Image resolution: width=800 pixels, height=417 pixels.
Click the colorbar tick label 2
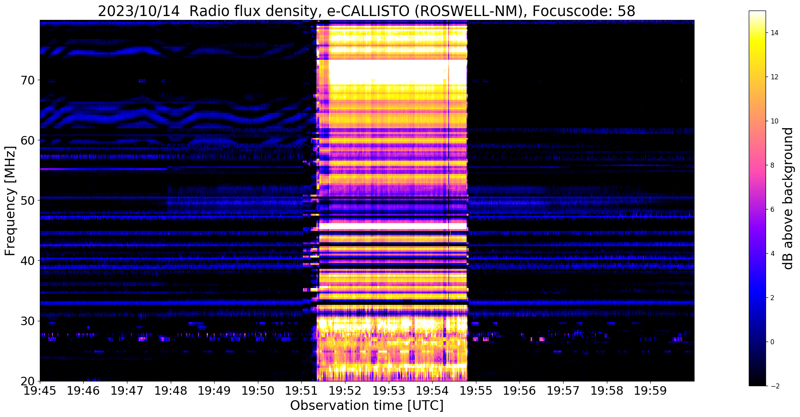(771, 298)
